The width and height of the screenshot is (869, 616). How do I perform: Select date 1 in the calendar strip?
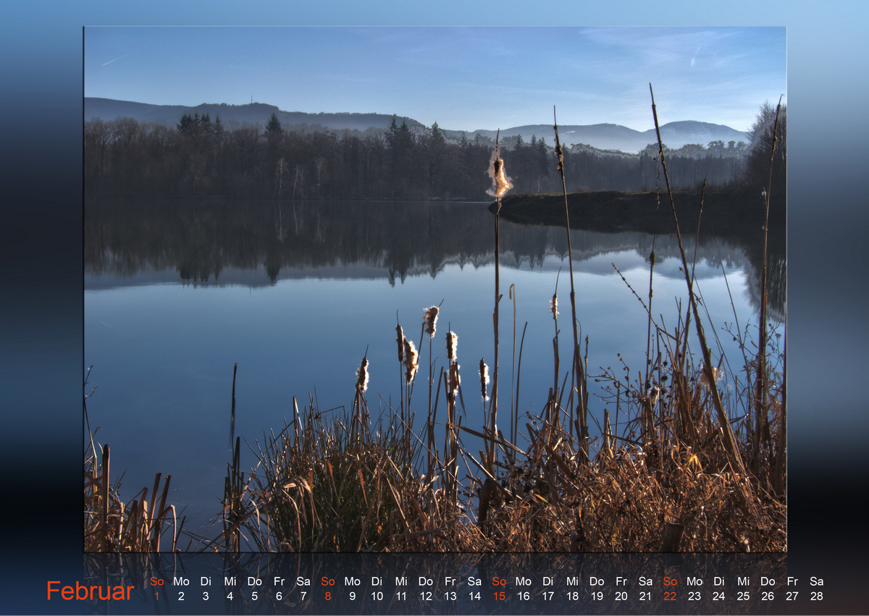pyautogui.click(x=156, y=596)
